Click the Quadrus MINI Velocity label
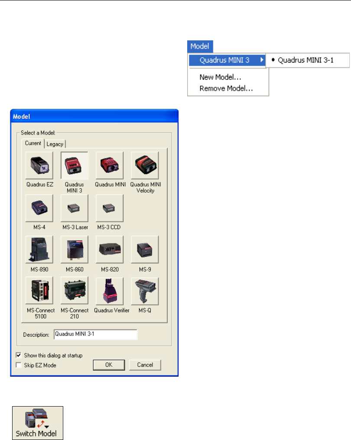The width and height of the screenshot is (351, 440). tap(146, 187)
